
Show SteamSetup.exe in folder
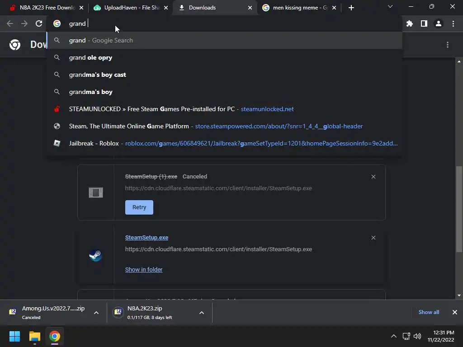(144, 270)
